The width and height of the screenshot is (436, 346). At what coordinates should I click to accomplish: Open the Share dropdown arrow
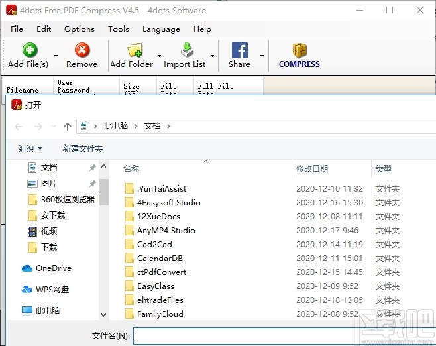pyautogui.click(x=262, y=56)
